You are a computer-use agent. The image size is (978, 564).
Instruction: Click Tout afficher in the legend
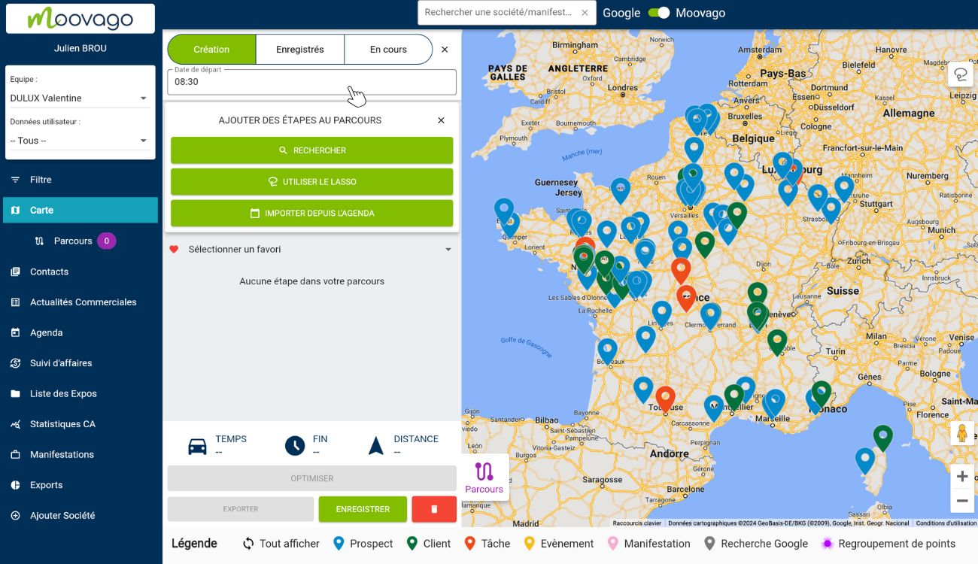point(281,544)
